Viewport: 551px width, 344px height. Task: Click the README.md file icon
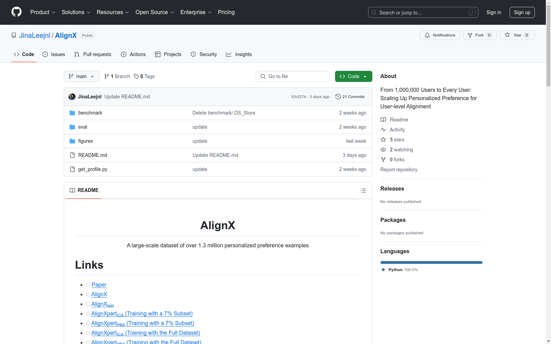pyautogui.click(x=72, y=155)
